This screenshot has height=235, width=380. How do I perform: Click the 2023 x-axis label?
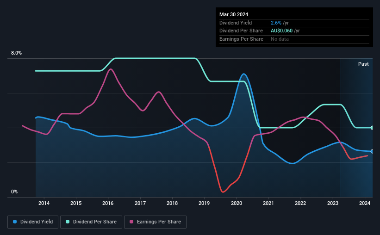click(332, 203)
